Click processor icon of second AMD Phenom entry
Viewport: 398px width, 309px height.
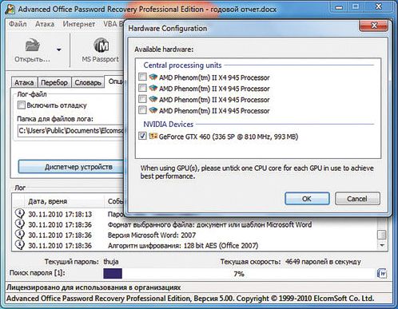tap(153, 89)
